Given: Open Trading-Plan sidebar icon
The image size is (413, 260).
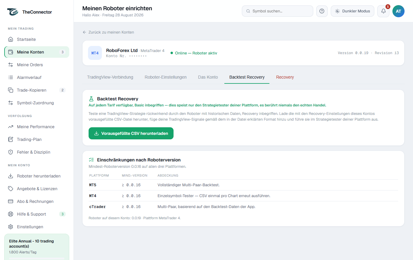Looking at the screenshot, I should 11,139.
